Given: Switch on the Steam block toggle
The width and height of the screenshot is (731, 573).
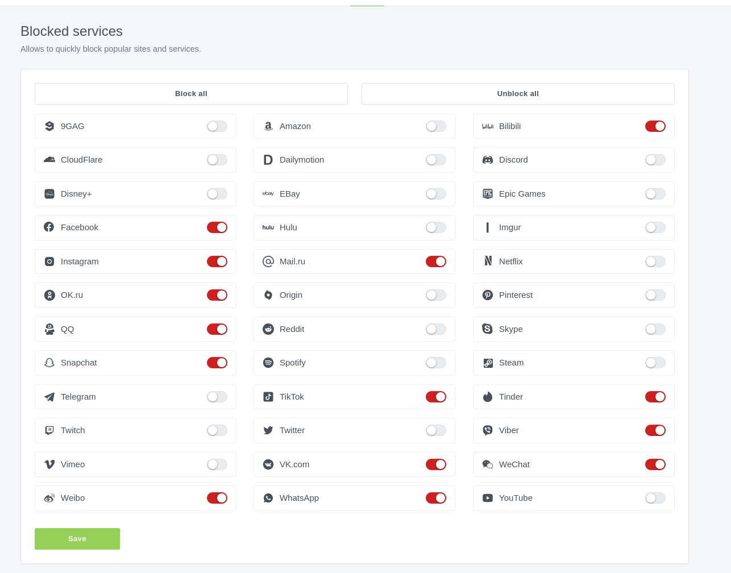Looking at the screenshot, I should pyautogui.click(x=655, y=363).
